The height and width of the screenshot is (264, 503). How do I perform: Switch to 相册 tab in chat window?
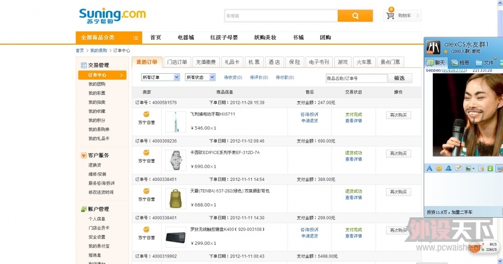click(x=460, y=62)
